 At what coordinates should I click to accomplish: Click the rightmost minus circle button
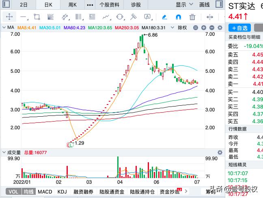point(212,28)
